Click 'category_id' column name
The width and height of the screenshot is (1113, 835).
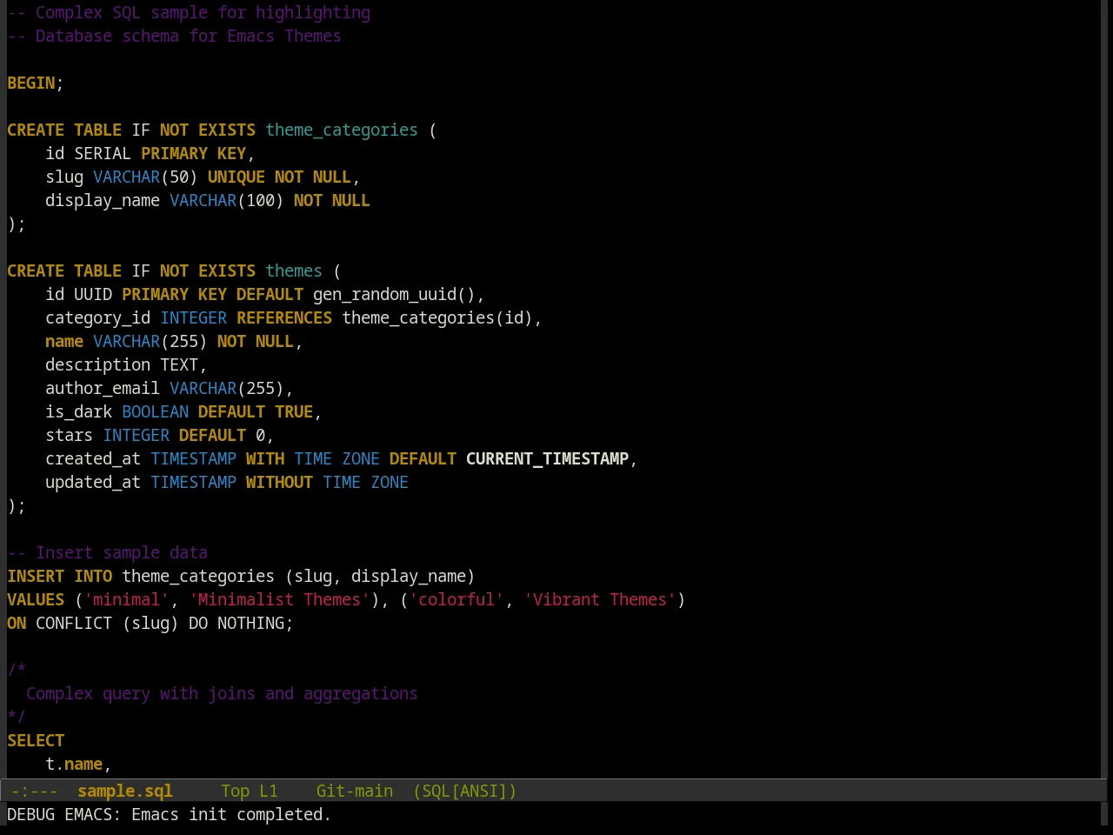(x=98, y=318)
